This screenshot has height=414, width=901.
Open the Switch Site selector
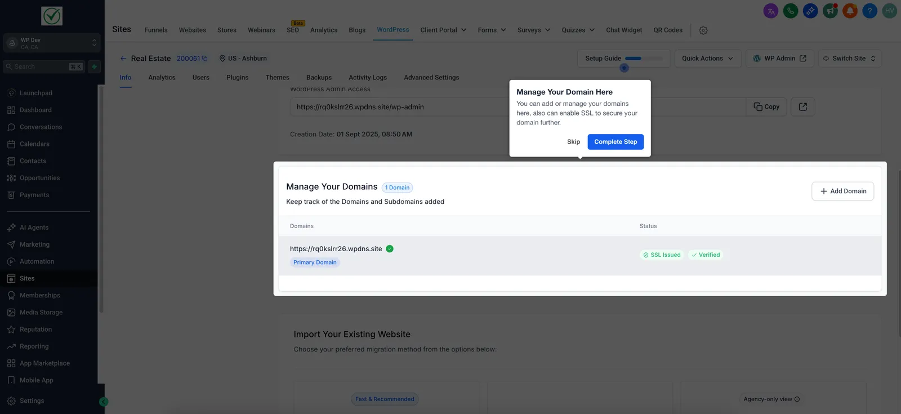(x=850, y=59)
